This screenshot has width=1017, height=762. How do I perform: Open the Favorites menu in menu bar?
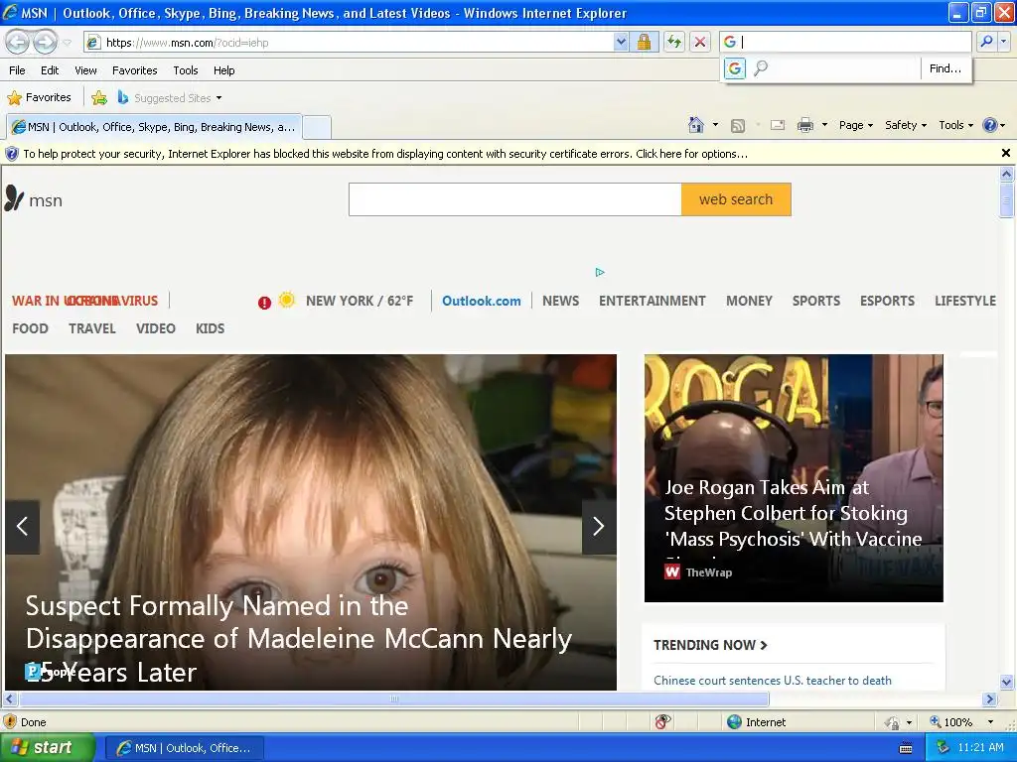135,70
